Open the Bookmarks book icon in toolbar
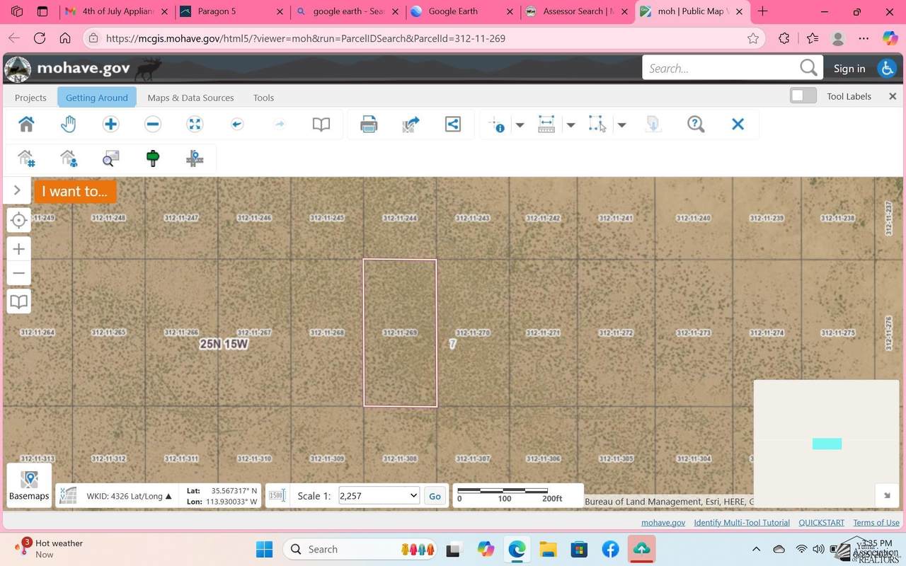 [321, 125]
